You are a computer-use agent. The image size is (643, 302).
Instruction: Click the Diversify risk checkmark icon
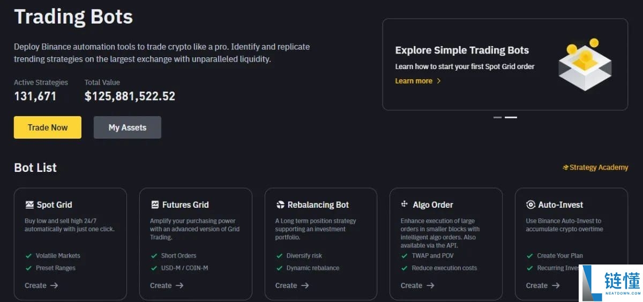(279, 255)
